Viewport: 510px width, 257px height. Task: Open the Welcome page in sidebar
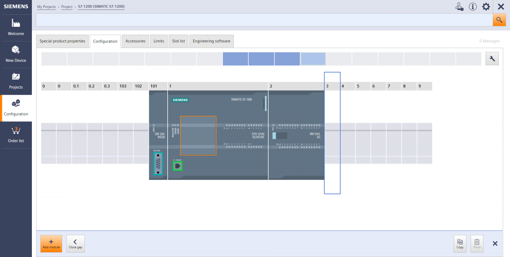point(16,28)
